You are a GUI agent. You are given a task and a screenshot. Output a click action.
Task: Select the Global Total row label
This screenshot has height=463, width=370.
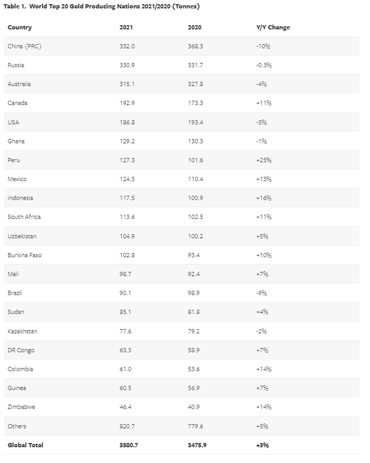26,445
